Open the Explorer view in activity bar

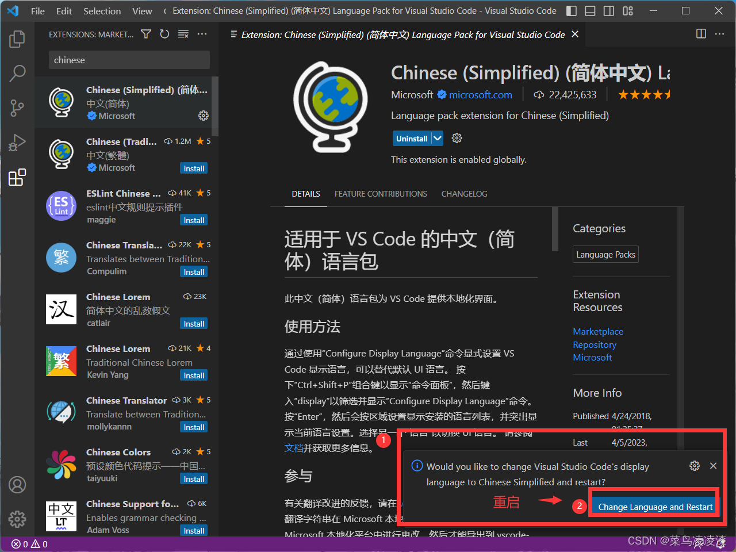click(x=17, y=39)
